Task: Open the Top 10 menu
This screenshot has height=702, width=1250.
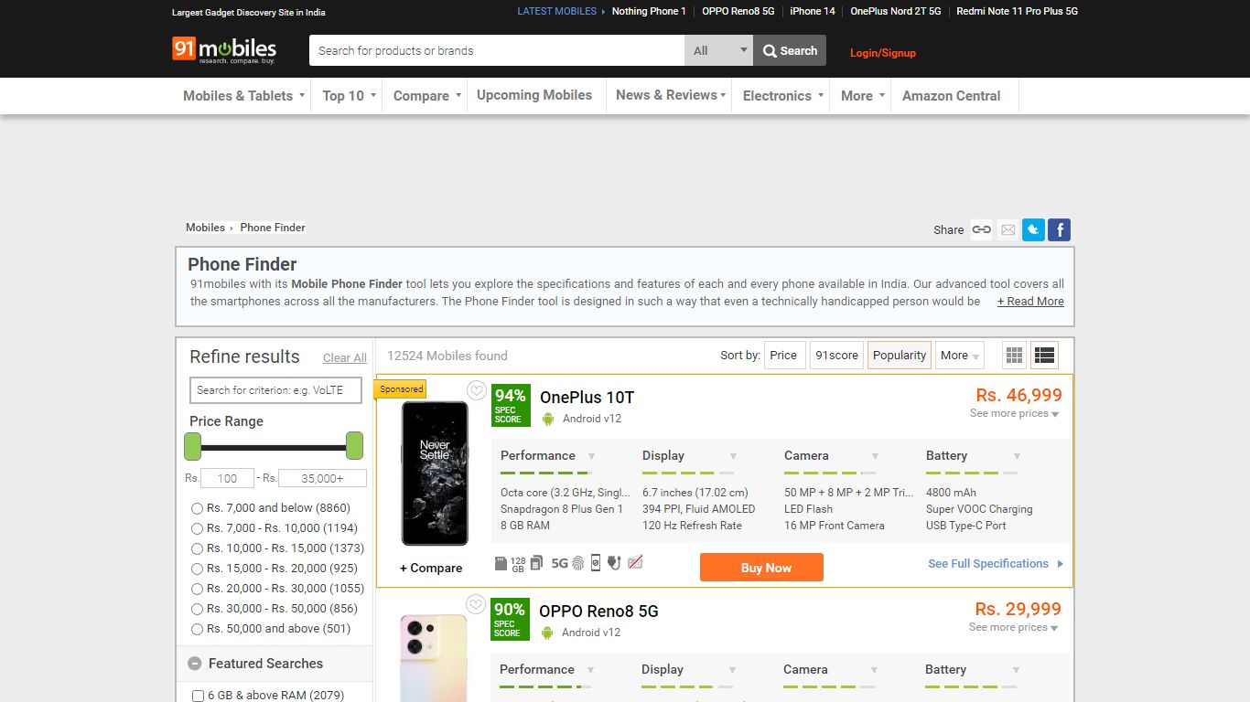Action: pyautogui.click(x=349, y=96)
